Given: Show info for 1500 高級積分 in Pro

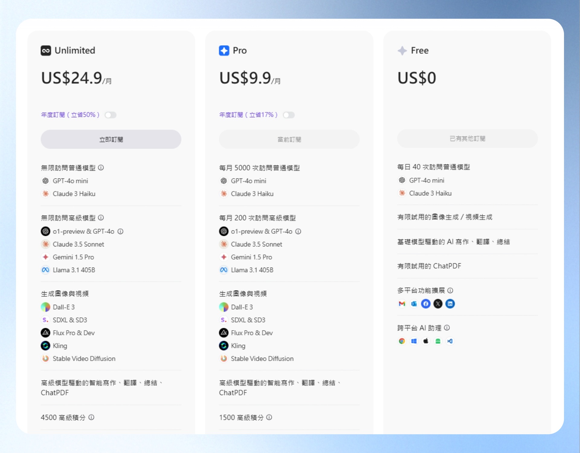Looking at the screenshot, I should click(269, 417).
